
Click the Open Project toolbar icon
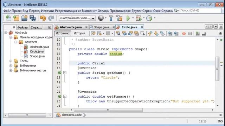coord(24,18)
